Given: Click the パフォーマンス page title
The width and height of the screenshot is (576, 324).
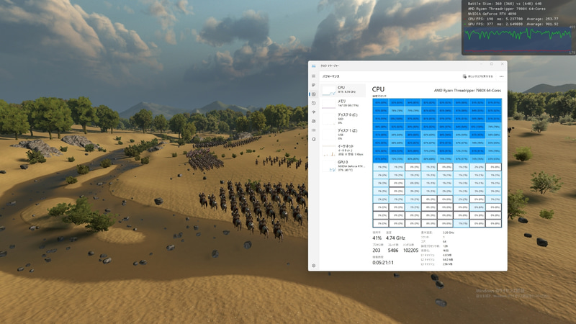Looking at the screenshot, I should [331, 76].
